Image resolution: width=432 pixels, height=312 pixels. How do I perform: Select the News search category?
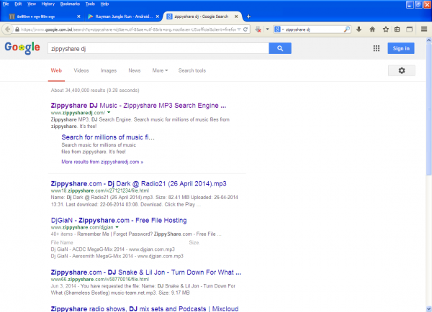click(135, 70)
